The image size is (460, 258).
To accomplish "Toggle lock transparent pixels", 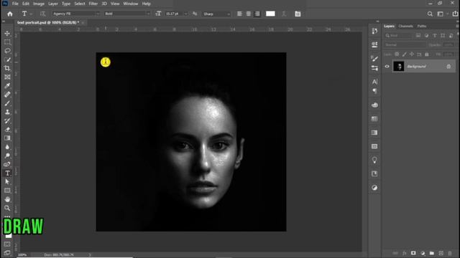I will [x=397, y=54].
